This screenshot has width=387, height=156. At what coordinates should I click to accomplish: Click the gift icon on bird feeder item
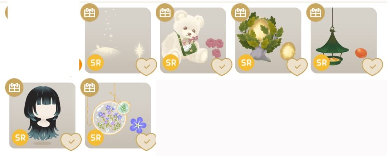(x=316, y=12)
